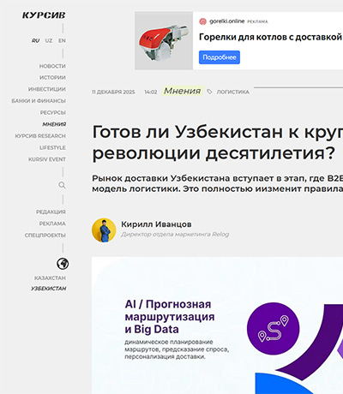
Task: Click the article headline Готов ли Узбекистан
Action: (x=218, y=142)
